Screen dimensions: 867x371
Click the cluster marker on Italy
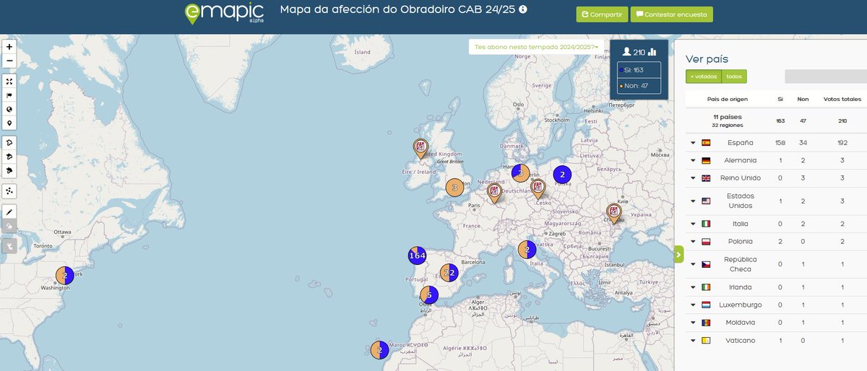pos(527,250)
